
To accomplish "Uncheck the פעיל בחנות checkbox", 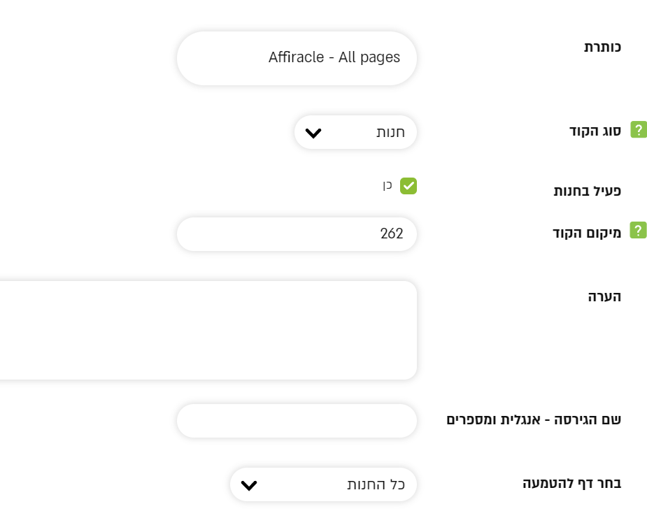I will (408, 186).
